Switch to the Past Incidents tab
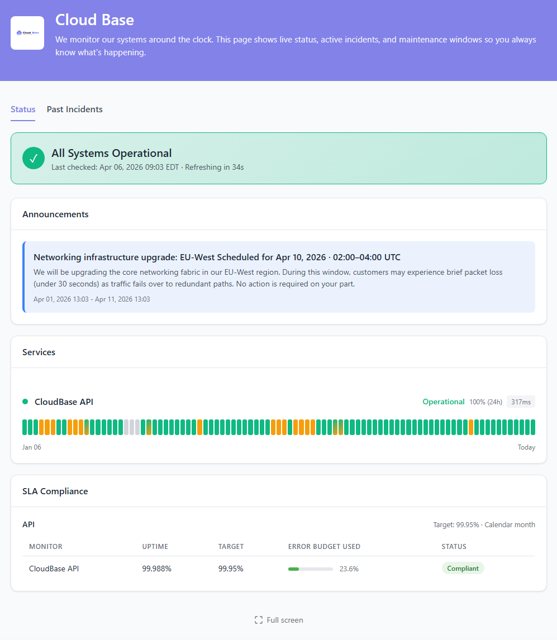 click(x=74, y=109)
